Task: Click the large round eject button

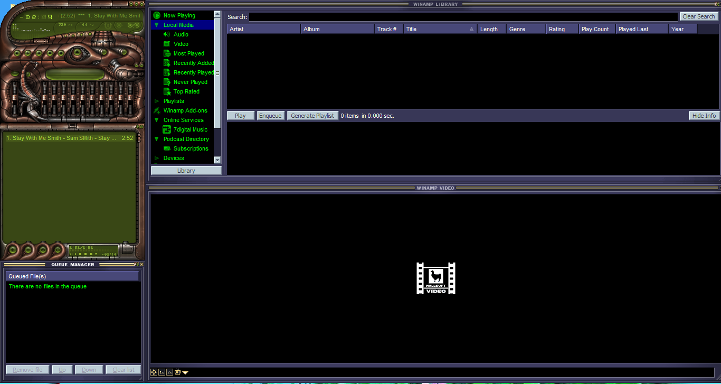Action: (x=77, y=52)
